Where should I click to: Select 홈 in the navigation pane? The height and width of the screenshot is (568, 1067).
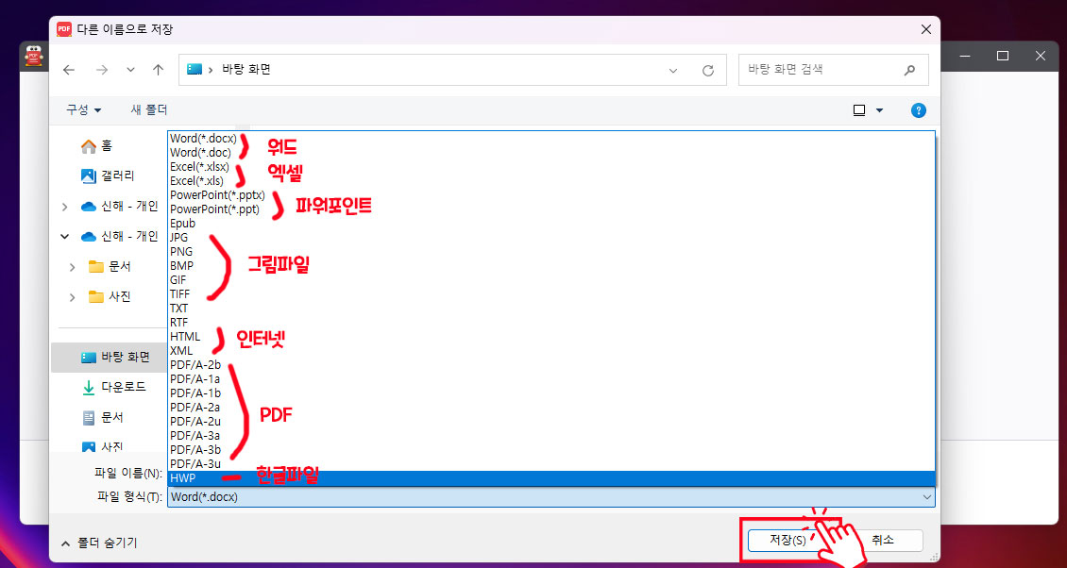coord(96,145)
